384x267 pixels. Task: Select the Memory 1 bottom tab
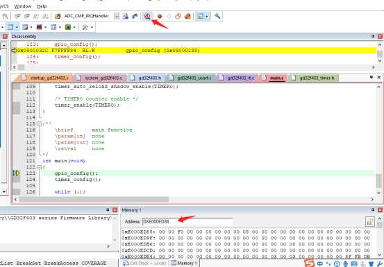click(x=185, y=263)
